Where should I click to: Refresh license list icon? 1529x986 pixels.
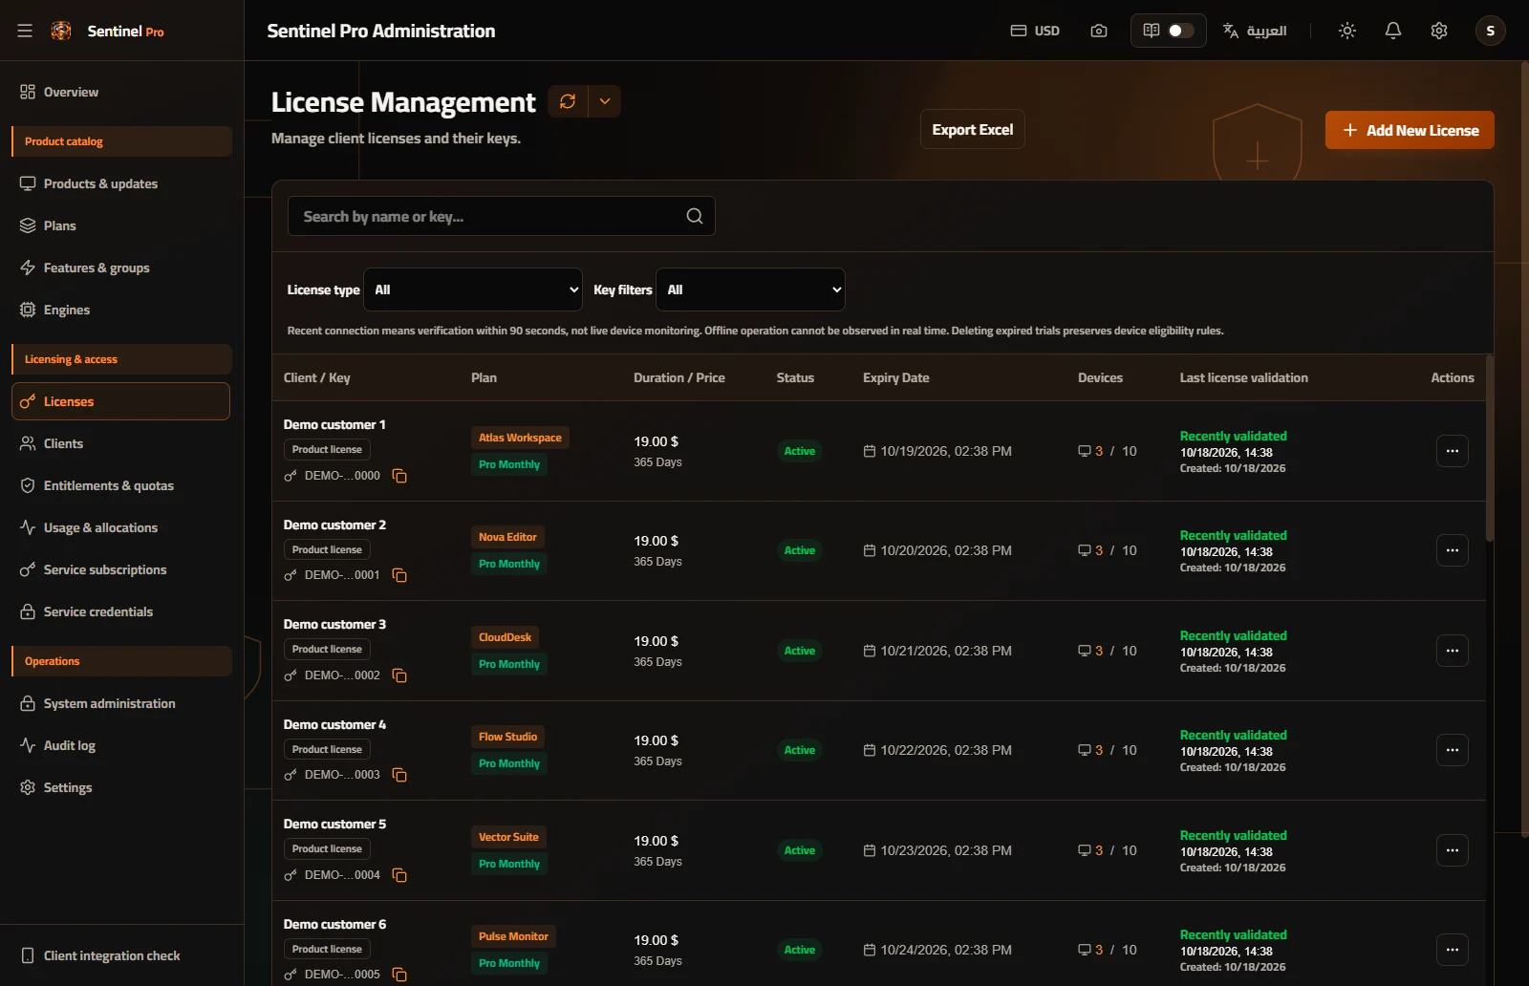(x=568, y=101)
